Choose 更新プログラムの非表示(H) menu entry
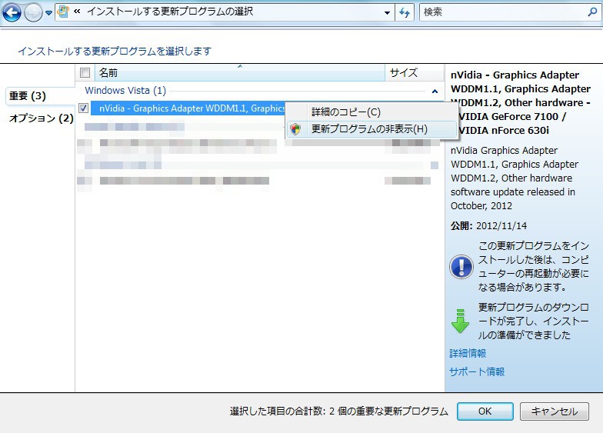The width and height of the screenshot is (603, 433). (372, 129)
